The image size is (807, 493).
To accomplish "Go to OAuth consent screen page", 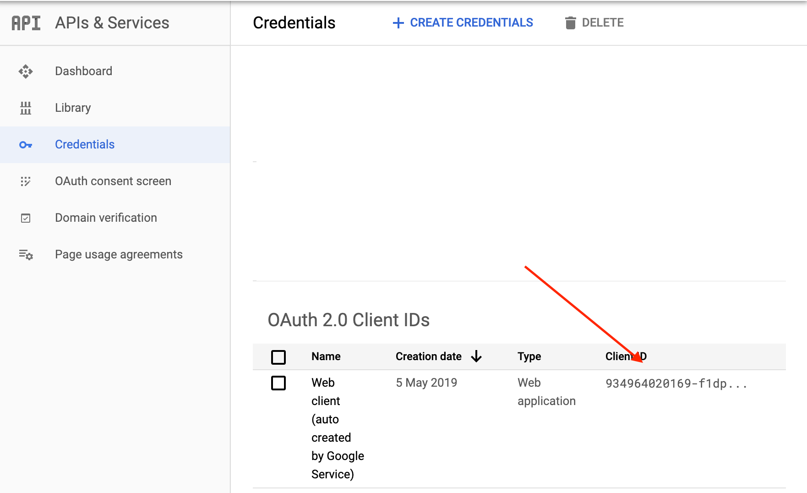I will tap(113, 181).
